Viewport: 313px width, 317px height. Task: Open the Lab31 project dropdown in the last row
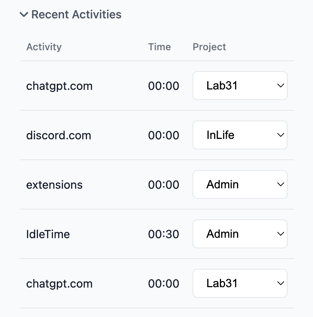[x=240, y=284]
